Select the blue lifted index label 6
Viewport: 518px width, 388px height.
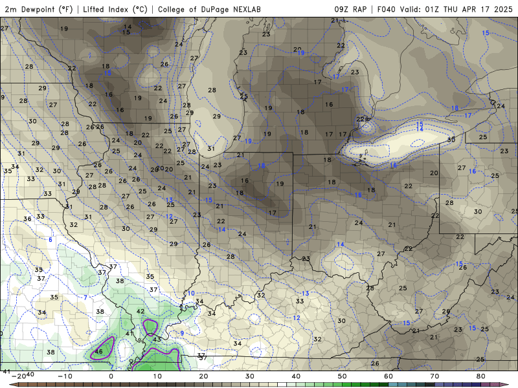pos(51,239)
